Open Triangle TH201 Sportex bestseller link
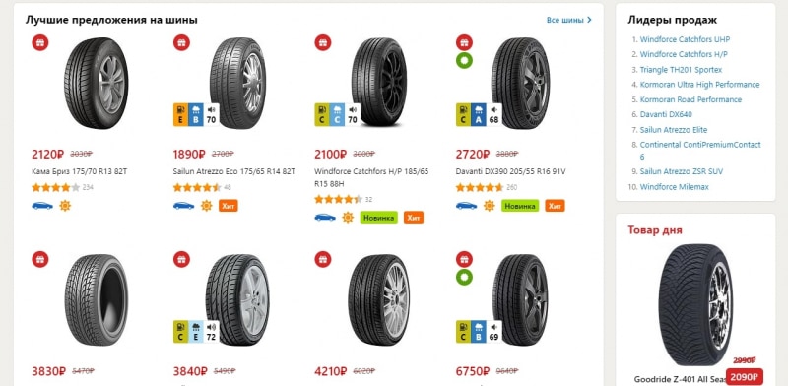This screenshot has width=788, height=386. (681, 69)
